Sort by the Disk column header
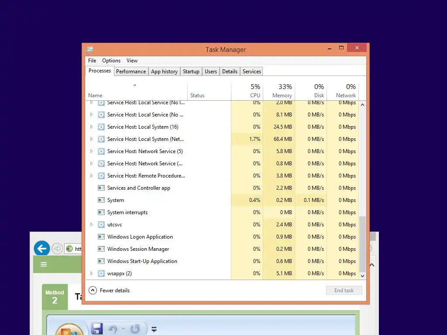 point(311,91)
